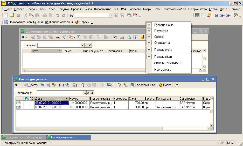Viewport: 243px width, 146px height.
Task: Click the undo arrow icon
Action: point(58,15)
